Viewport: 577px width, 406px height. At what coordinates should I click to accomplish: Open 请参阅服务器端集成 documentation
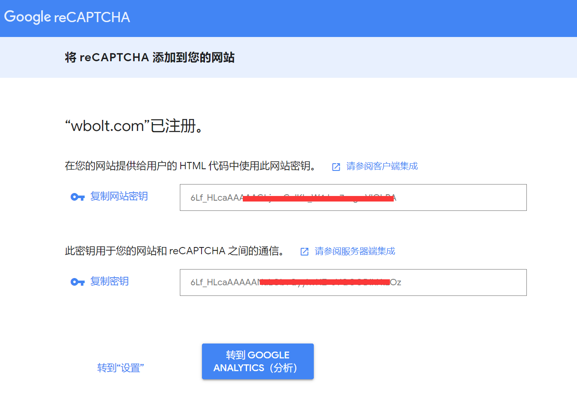click(354, 251)
